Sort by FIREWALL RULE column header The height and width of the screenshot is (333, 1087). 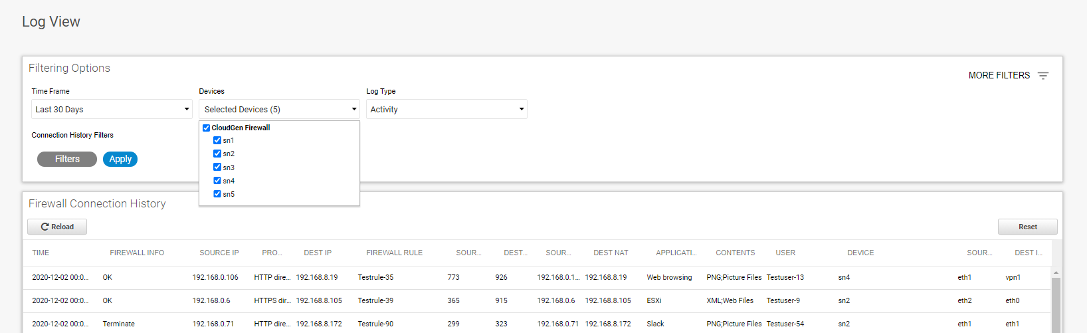(x=394, y=253)
